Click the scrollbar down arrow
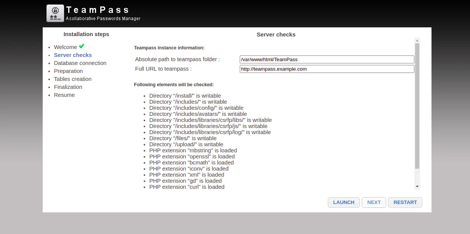 417,187
